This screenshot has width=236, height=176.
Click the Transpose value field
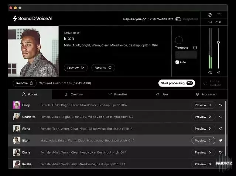coord(186,55)
